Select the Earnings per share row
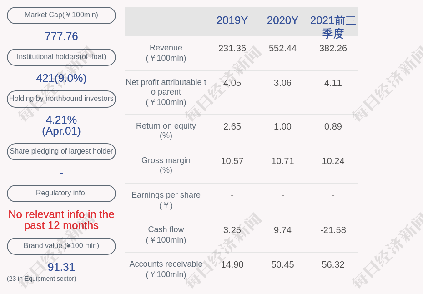Image resolution: width=423 pixels, height=294 pixels. pos(166,200)
